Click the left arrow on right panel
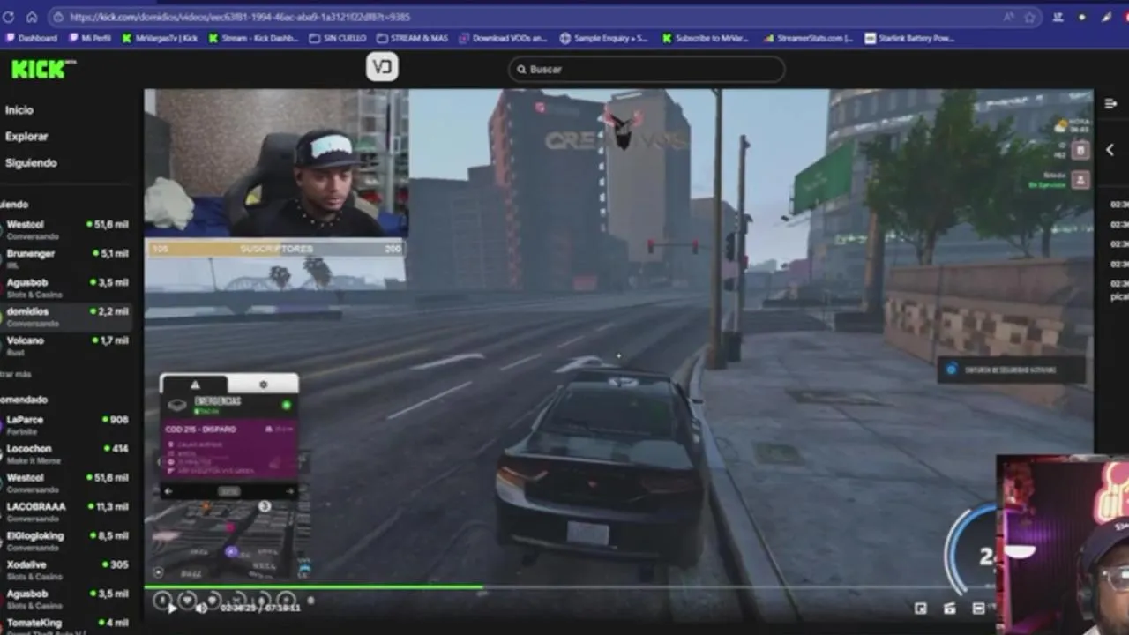 (1110, 150)
